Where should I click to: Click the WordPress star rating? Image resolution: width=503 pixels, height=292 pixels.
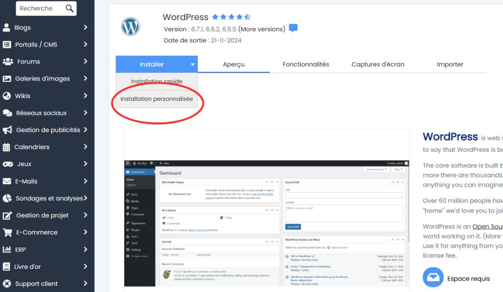click(231, 17)
